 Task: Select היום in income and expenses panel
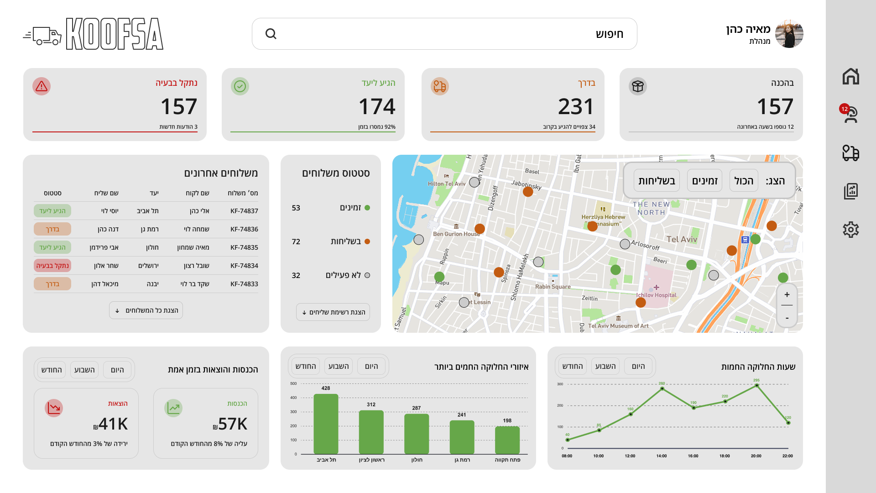117,370
